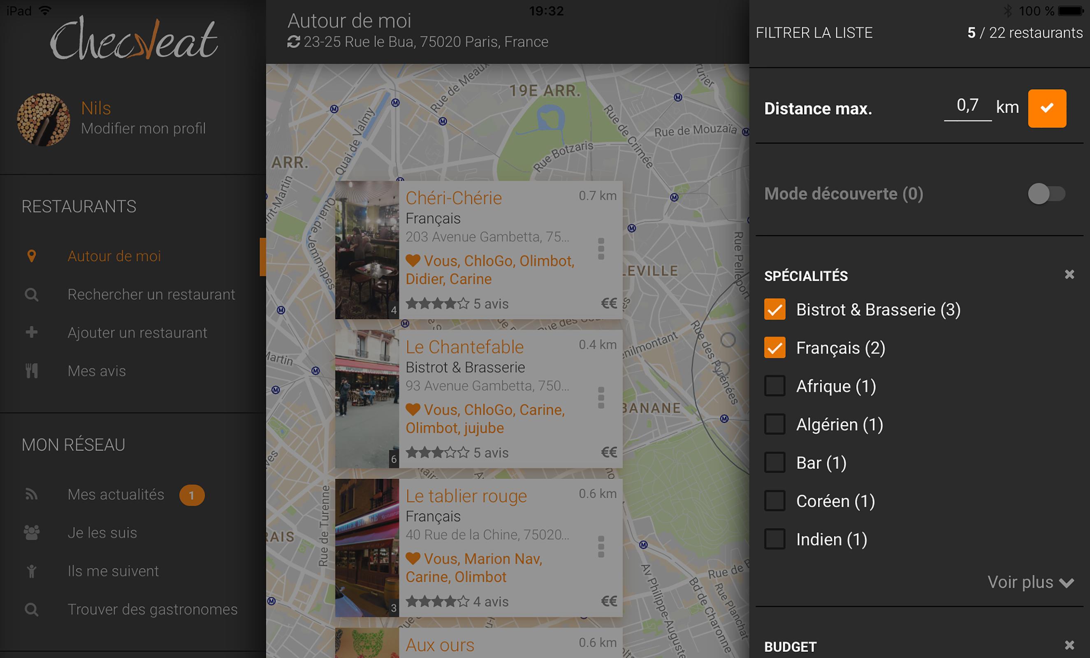Tap the plus icon for Ajouter un restaurant
The height and width of the screenshot is (658, 1090).
tap(31, 332)
